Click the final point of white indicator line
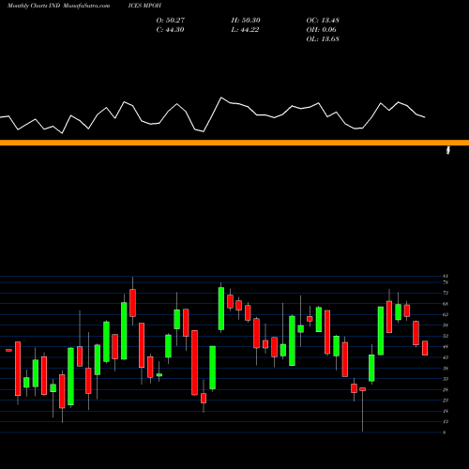Image resolution: width=469 pixels, height=469 pixels. tap(425, 117)
